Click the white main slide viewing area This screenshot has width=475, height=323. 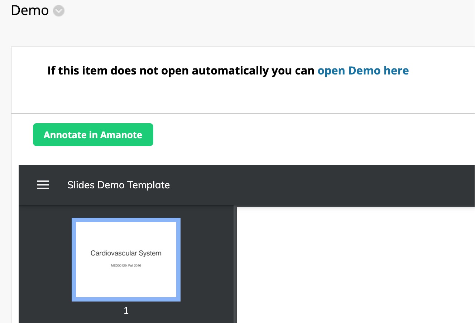click(355, 265)
